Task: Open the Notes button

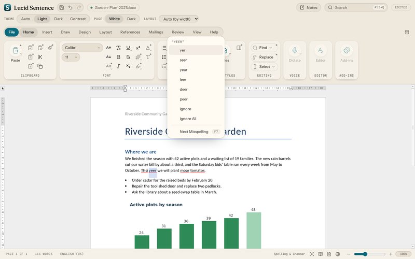Action: 309,7
